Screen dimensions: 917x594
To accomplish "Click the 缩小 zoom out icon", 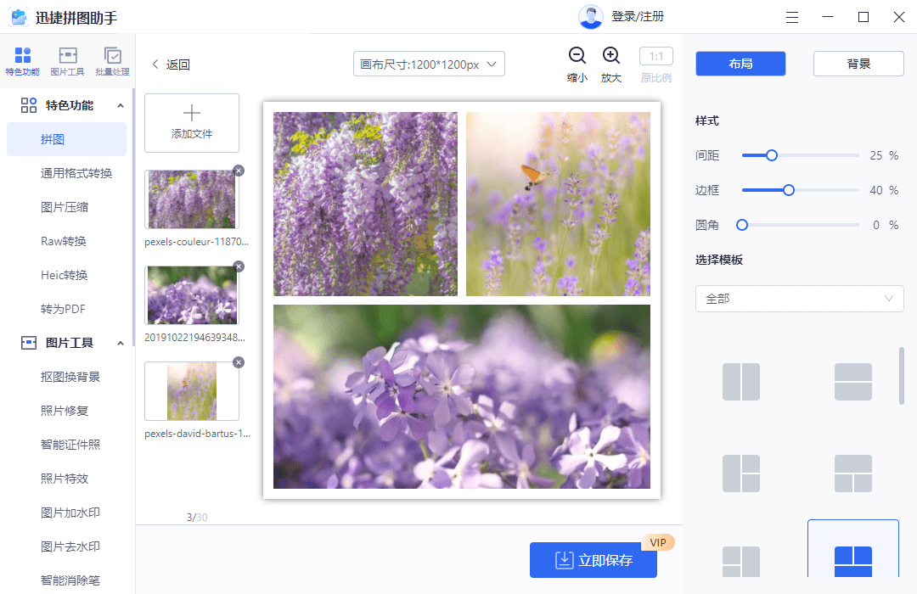I will pos(577,55).
